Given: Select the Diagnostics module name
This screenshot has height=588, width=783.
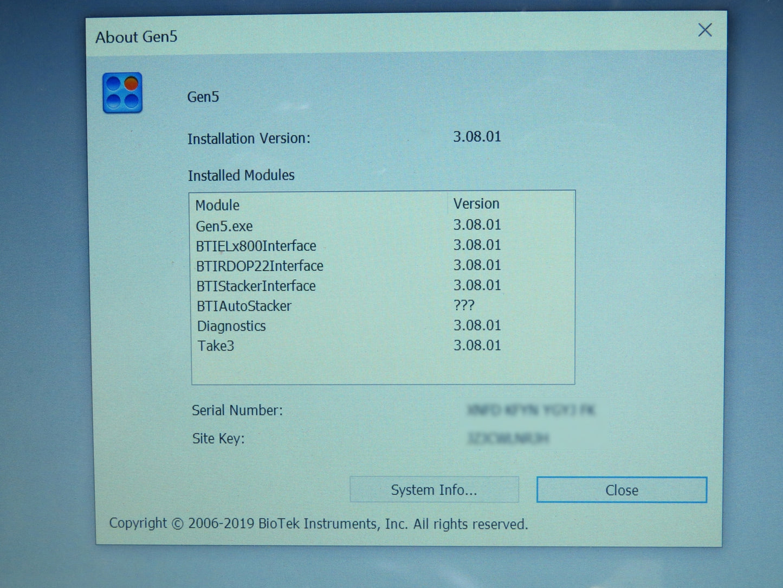Looking at the screenshot, I should [231, 326].
